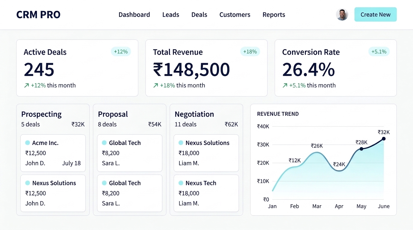Click the up arrow beside +5.1% this month

click(x=285, y=85)
